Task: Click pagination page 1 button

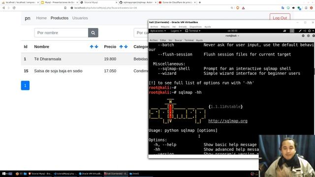Action: (25, 86)
